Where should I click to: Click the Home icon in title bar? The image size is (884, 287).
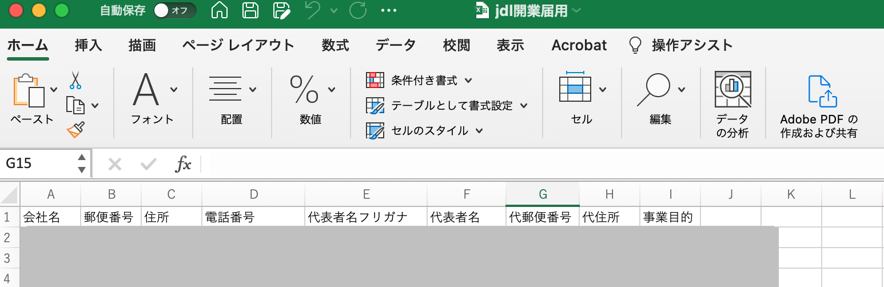pyautogui.click(x=220, y=10)
